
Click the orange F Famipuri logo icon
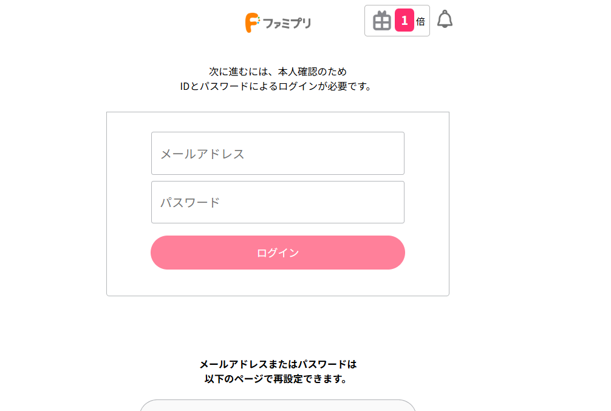point(252,22)
